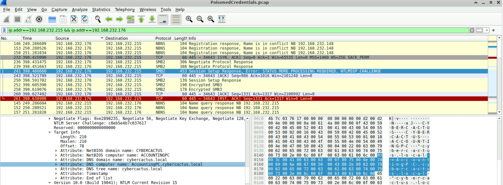Viewport: 503px width, 185px height.
Task: Expand DNS computer name attribute row
Action: coord(56,164)
